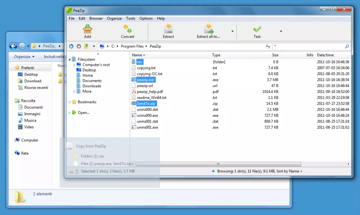Click the search magnifier icon

[x=347, y=46]
